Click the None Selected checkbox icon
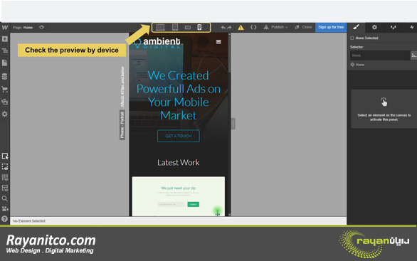The height and width of the screenshot is (261, 417). [352, 38]
